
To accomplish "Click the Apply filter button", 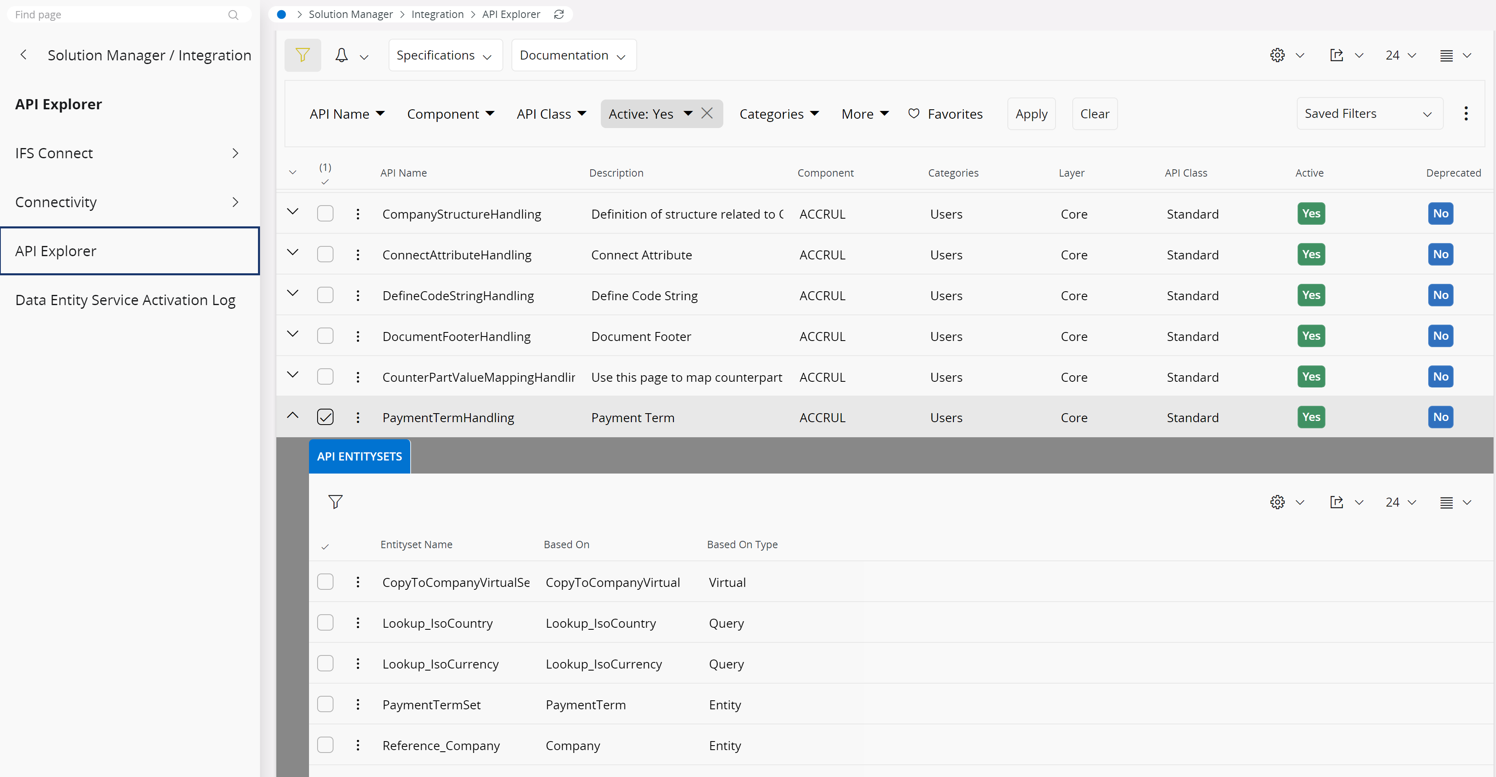I will (x=1031, y=114).
